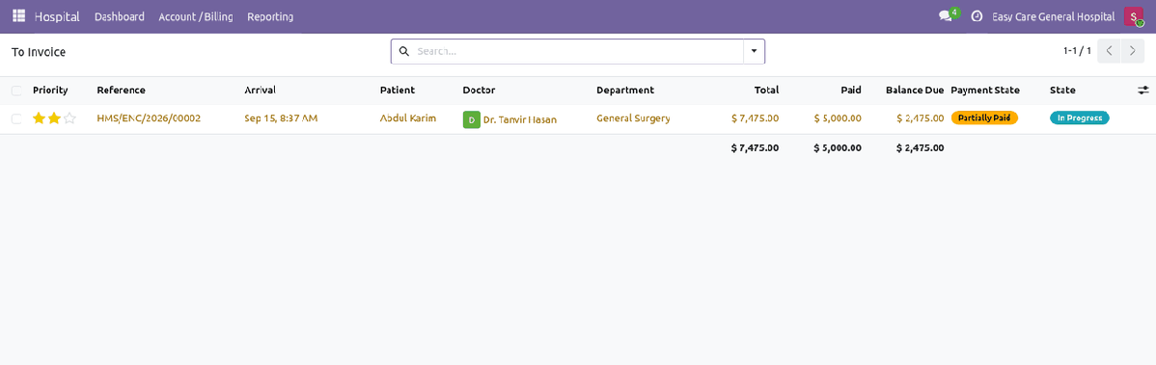Expand the search options dropdown arrow

[754, 51]
